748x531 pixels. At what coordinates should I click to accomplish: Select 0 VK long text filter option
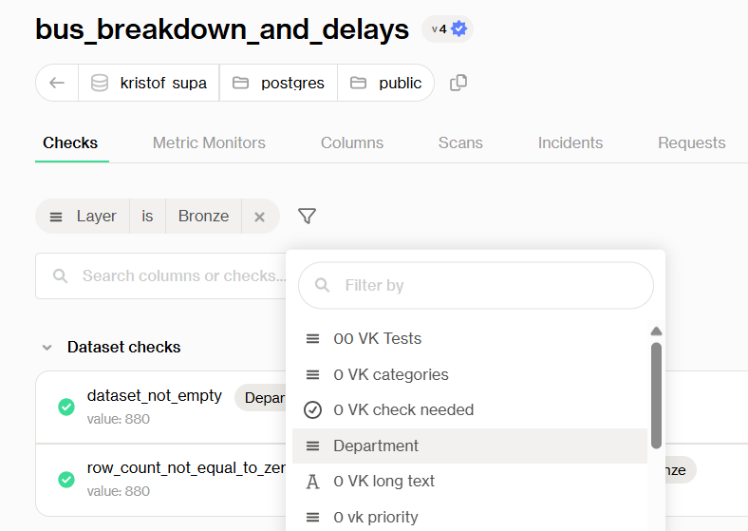(383, 481)
